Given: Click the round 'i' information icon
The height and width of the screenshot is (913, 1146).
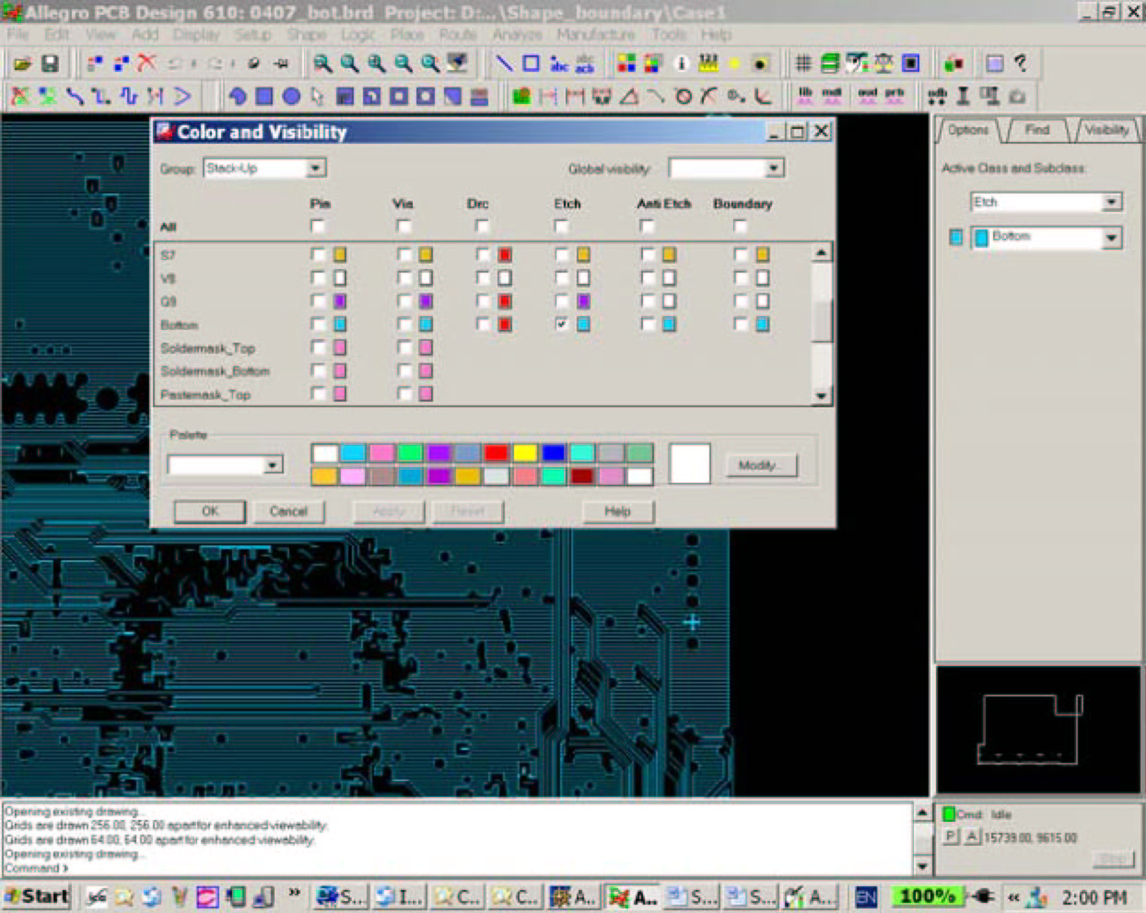Looking at the screenshot, I should pyautogui.click(x=682, y=64).
